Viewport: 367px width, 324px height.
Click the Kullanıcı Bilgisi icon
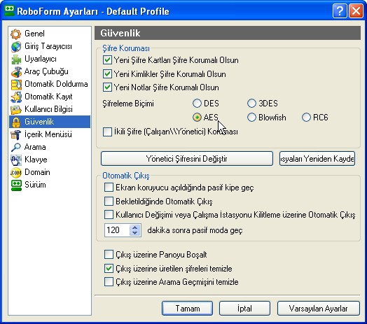coord(16,109)
